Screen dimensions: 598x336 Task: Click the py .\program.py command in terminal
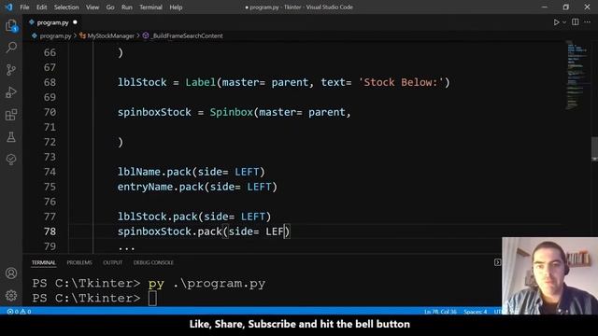point(206,284)
